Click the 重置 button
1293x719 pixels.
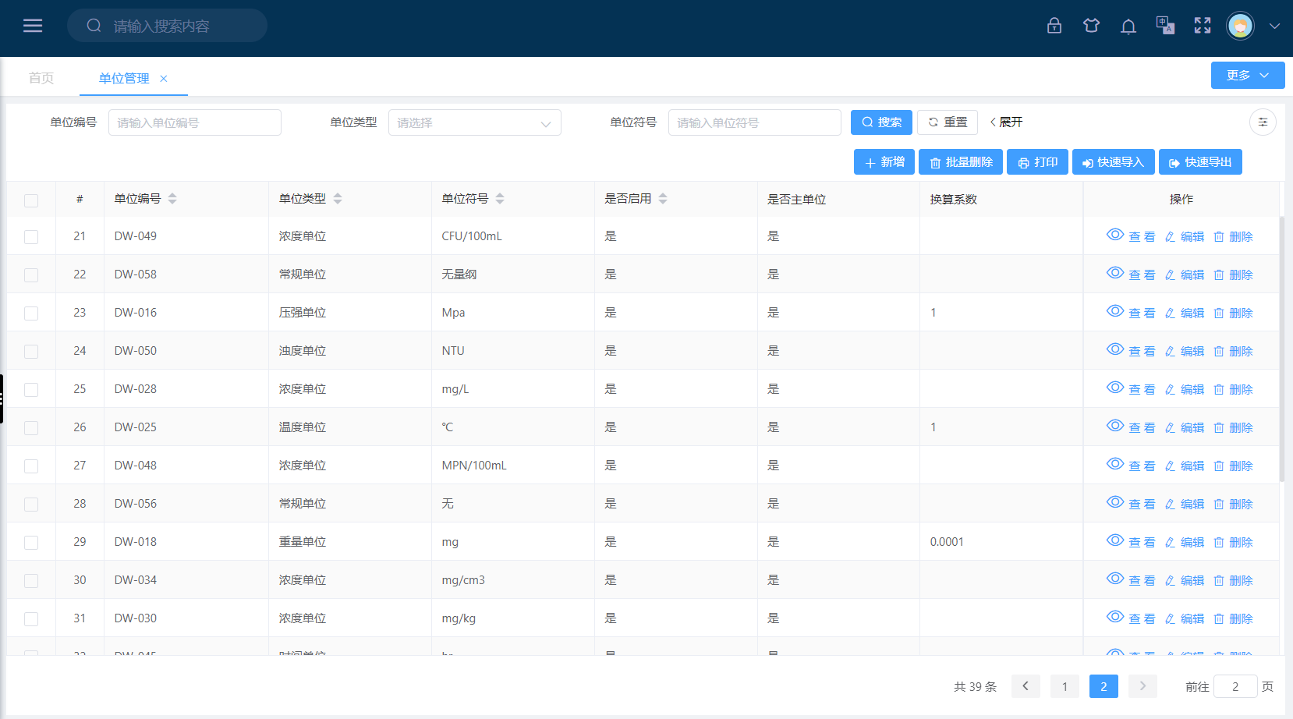pos(948,122)
